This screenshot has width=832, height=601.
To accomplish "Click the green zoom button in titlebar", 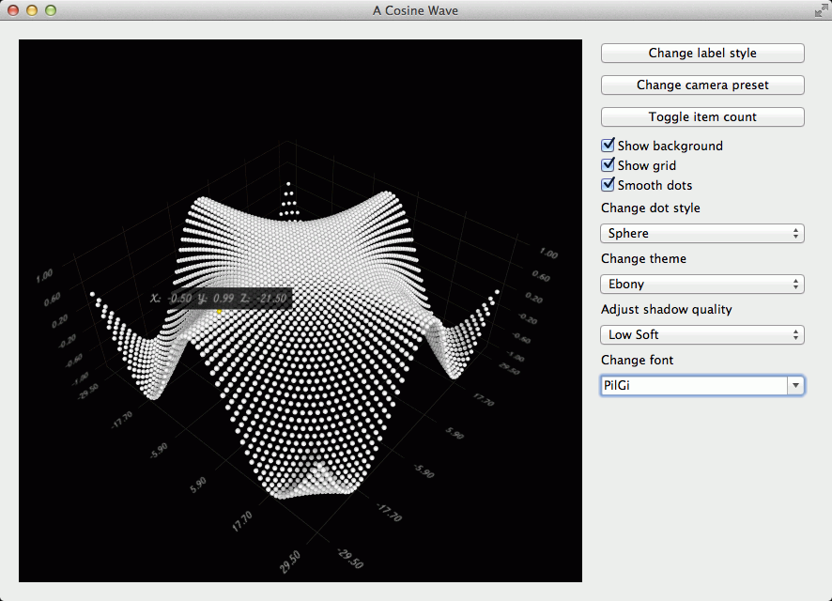I will [51, 10].
